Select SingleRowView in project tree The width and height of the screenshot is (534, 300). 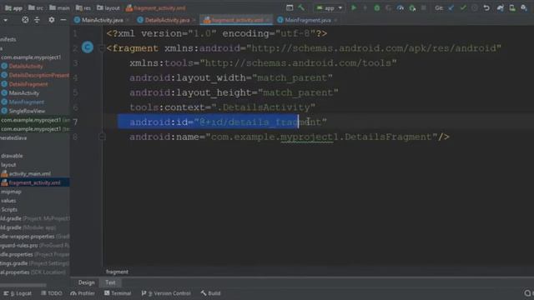click(x=23, y=111)
